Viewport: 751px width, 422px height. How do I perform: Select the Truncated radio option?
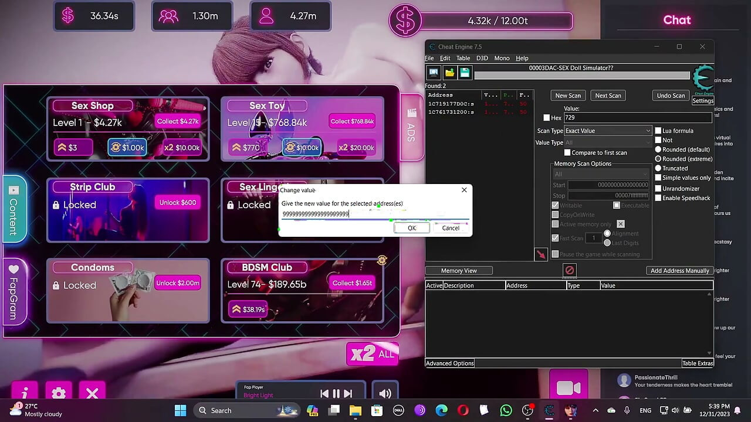[658, 168]
